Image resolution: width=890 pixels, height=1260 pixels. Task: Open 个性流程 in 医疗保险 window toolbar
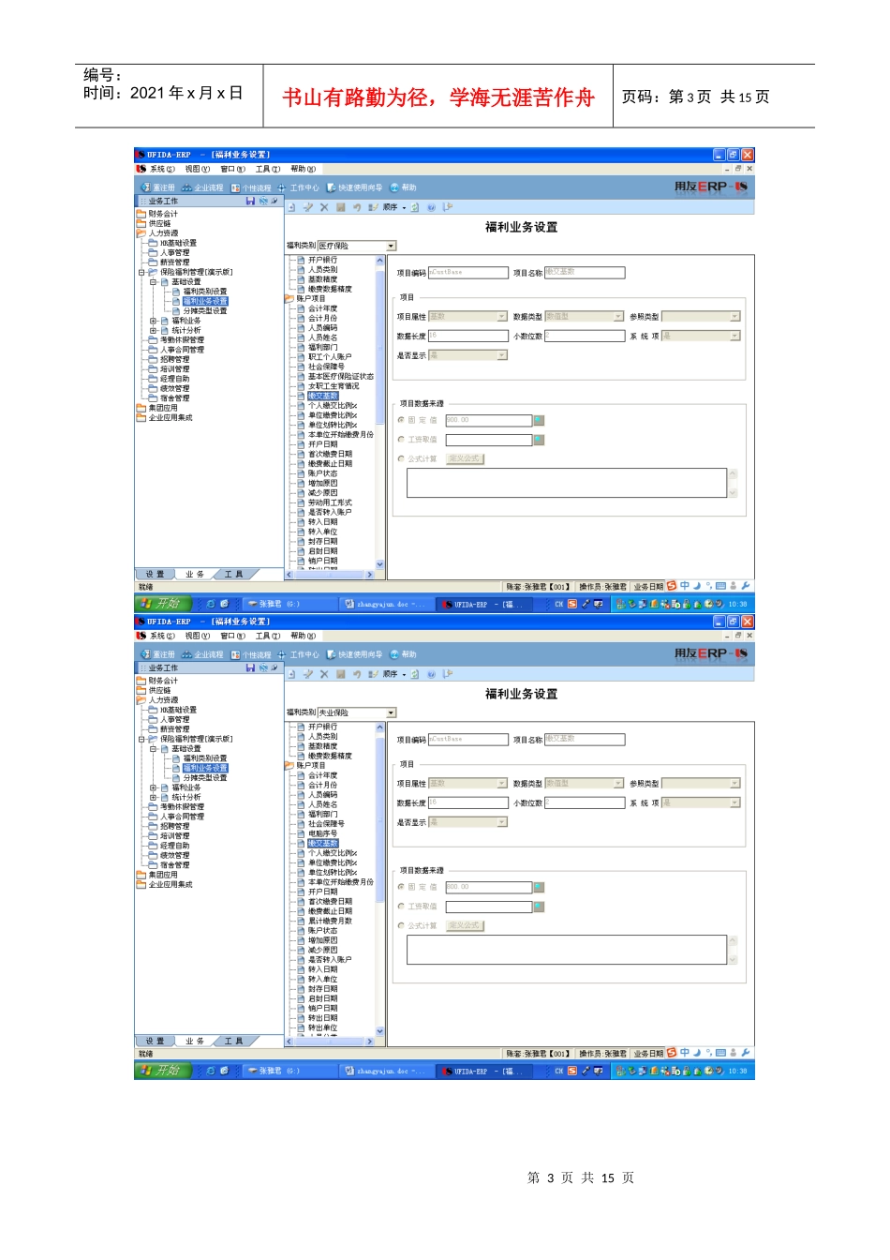pyautogui.click(x=251, y=187)
